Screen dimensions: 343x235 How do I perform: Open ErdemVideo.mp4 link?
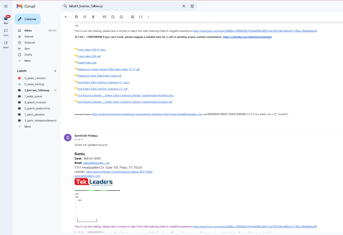pyautogui.click(x=87, y=63)
